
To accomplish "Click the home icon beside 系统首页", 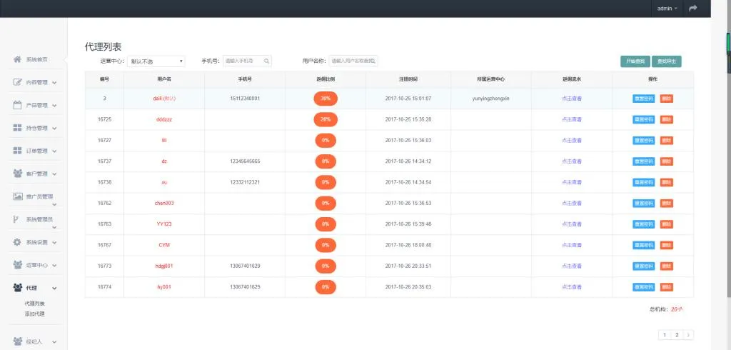I will (18, 59).
